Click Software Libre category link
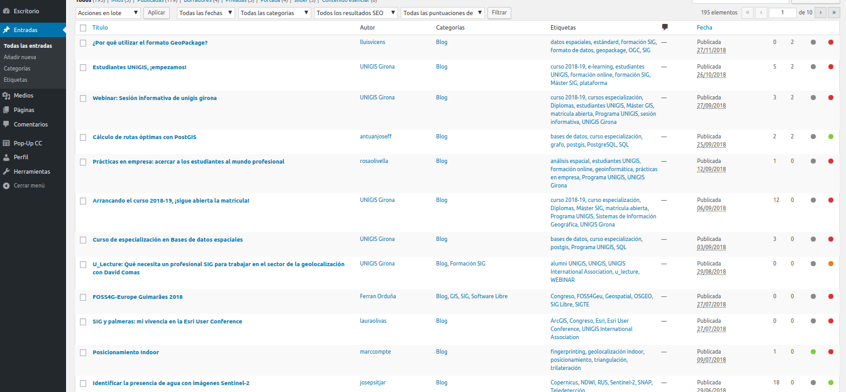 tap(489, 296)
